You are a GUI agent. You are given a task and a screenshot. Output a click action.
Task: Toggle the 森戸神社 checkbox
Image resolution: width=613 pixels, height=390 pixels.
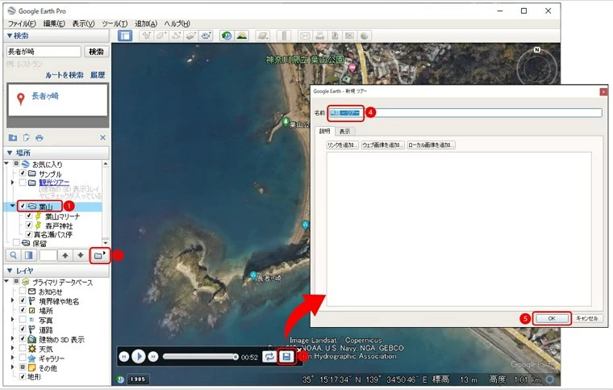click(29, 225)
